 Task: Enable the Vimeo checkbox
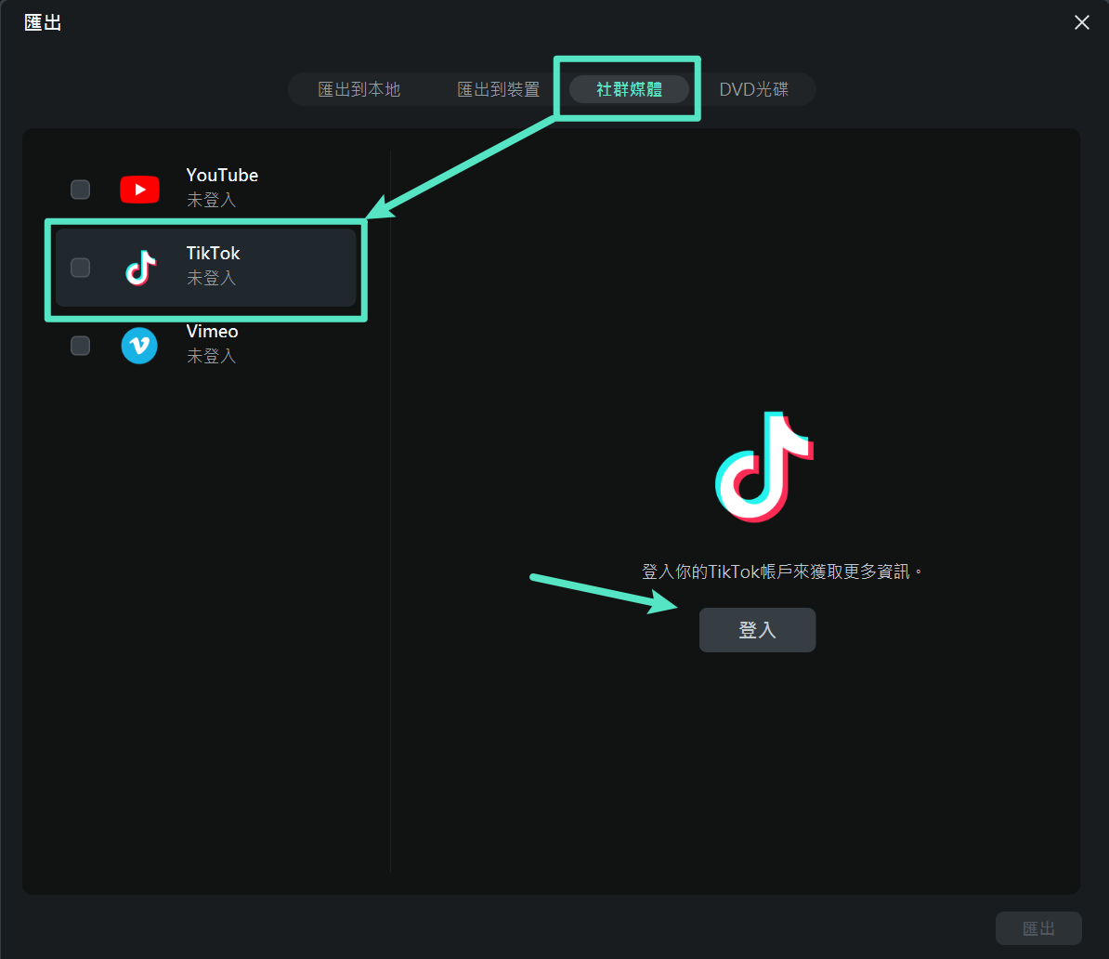point(81,346)
